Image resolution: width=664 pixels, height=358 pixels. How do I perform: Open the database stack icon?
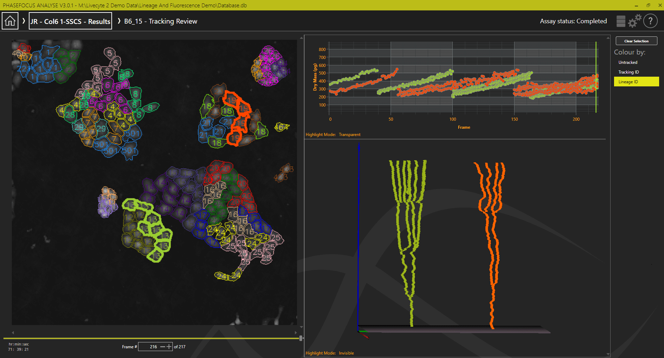tap(621, 21)
